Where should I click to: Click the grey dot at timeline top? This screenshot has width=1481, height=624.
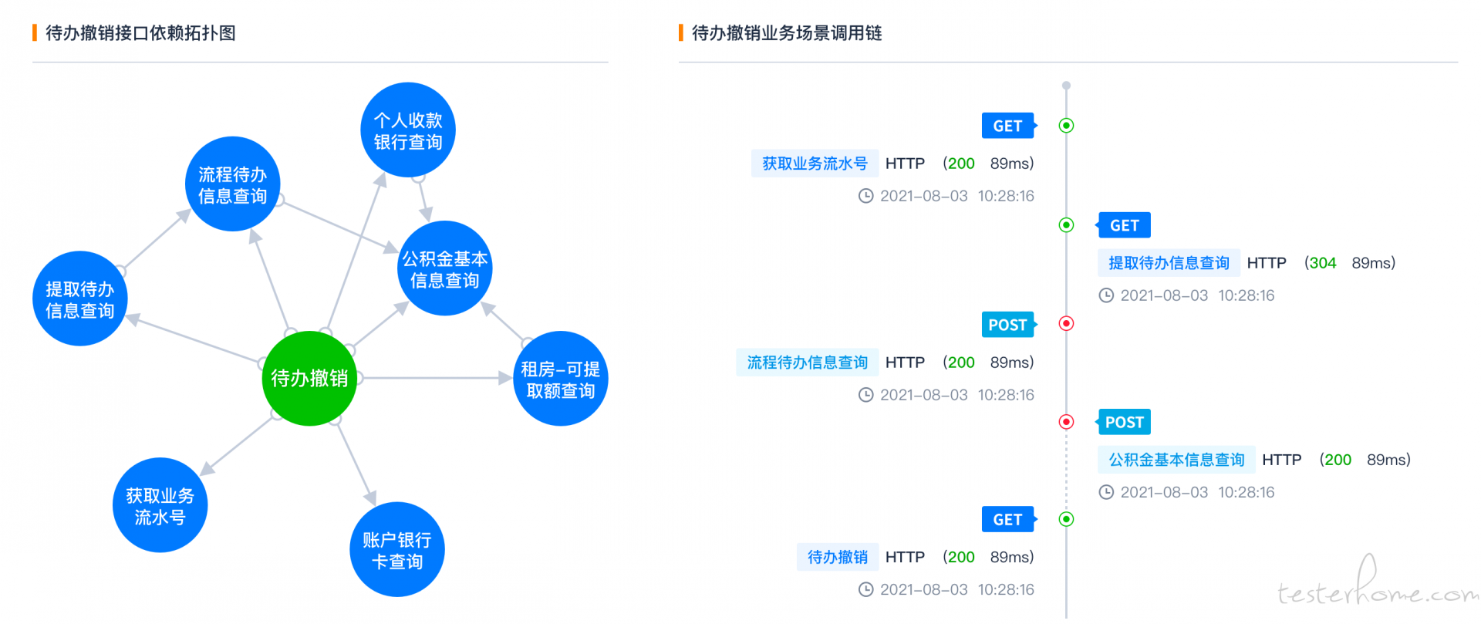1066,86
